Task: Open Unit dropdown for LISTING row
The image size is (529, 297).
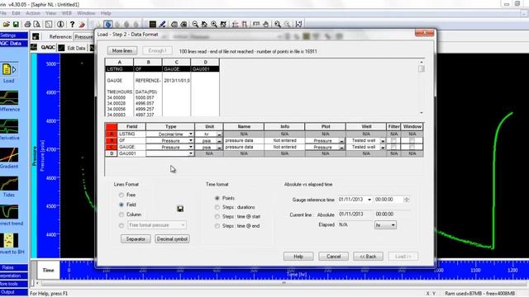Action: click(x=219, y=134)
